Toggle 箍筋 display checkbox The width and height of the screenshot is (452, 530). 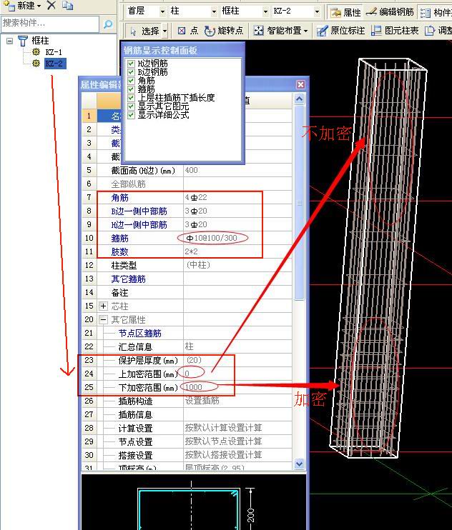tap(132, 89)
